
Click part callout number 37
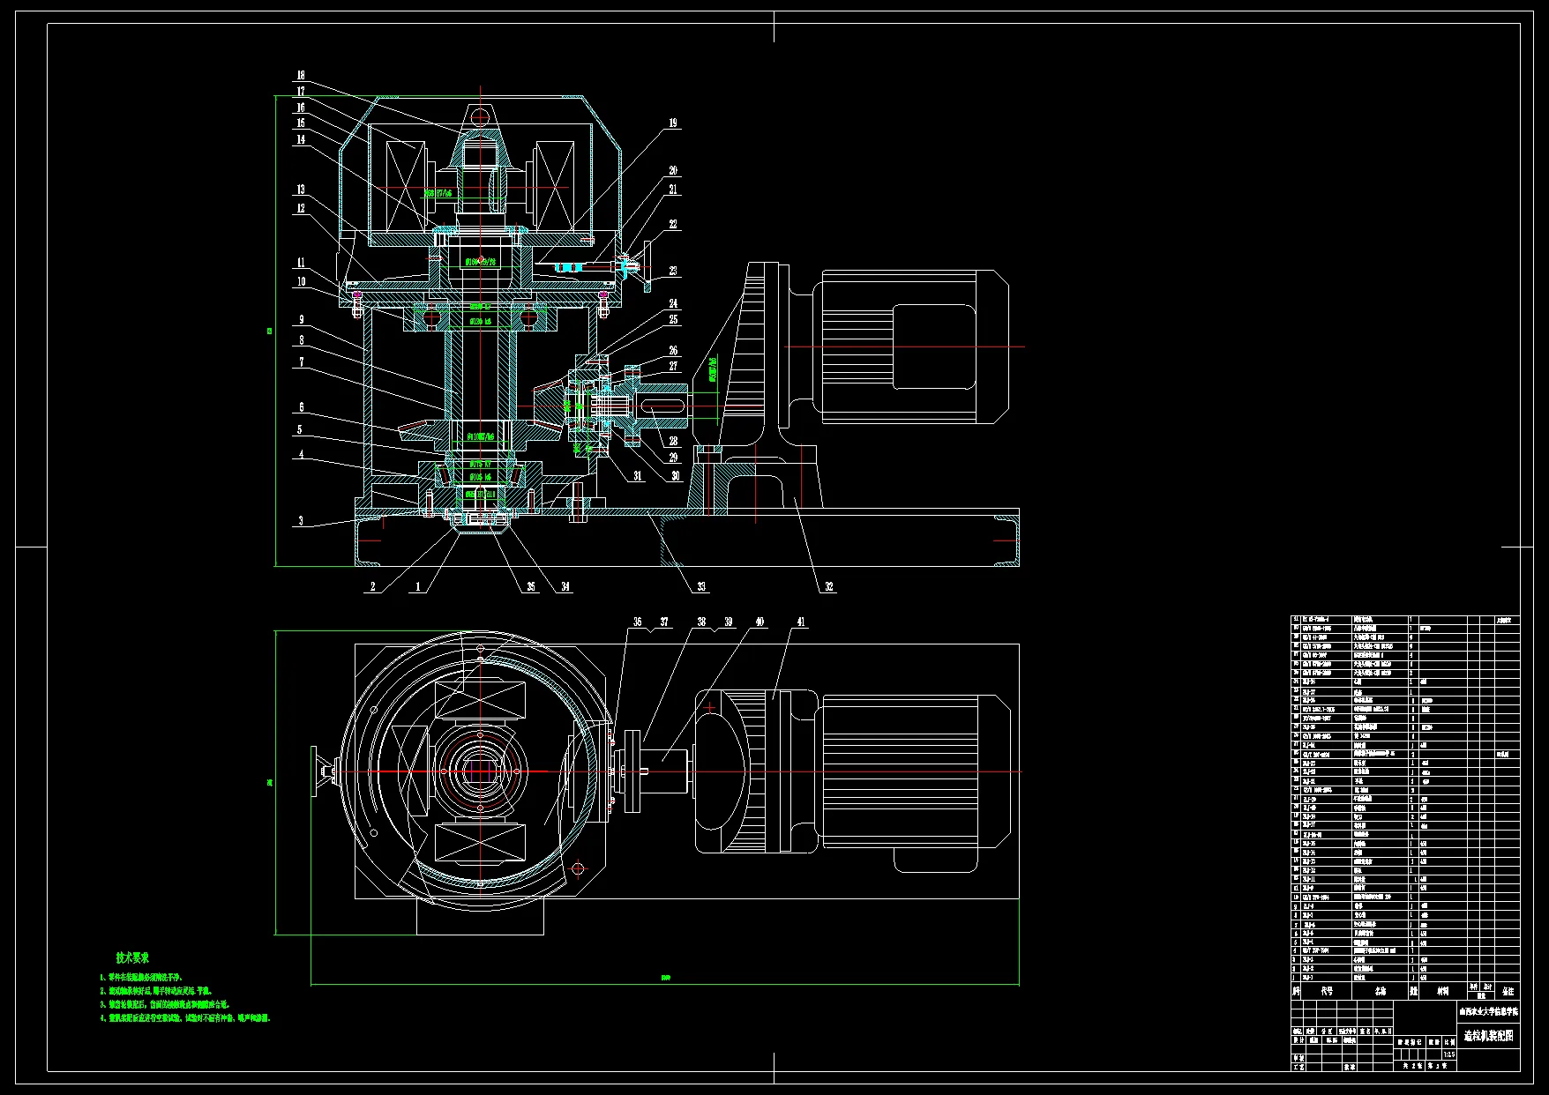tap(664, 622)
